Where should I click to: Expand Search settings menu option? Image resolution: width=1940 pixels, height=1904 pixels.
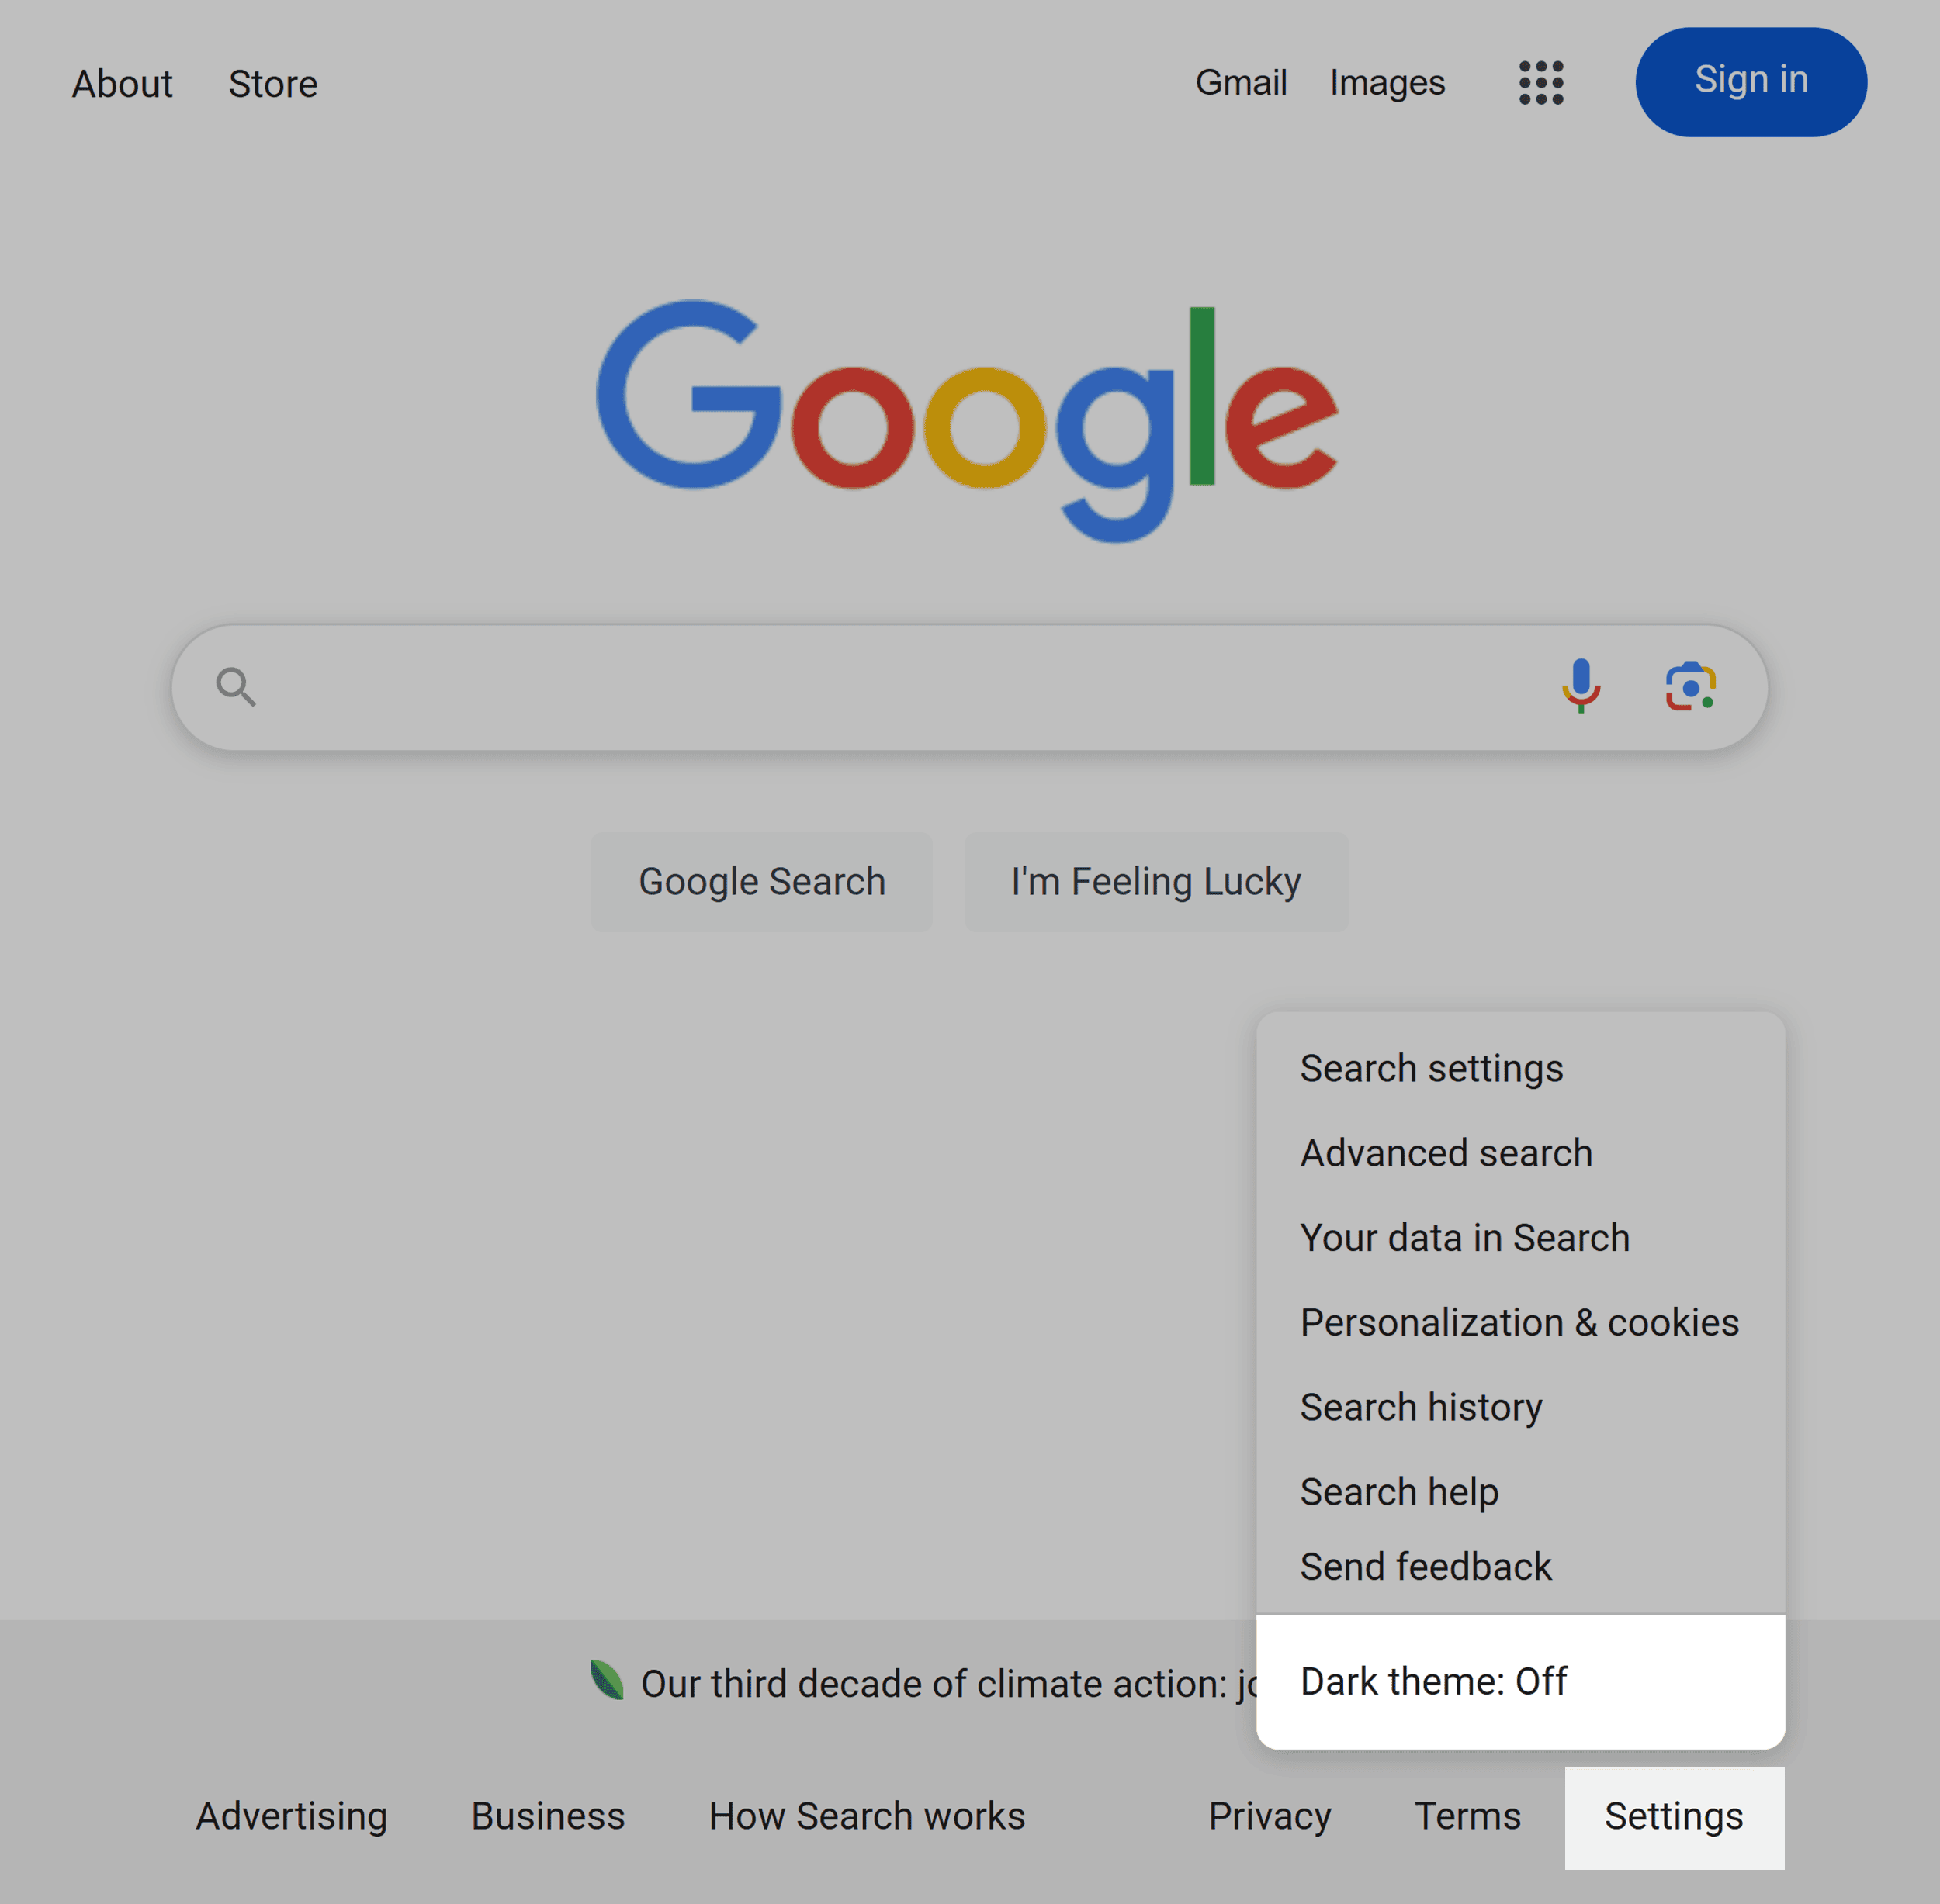tap(1431, 1067)
